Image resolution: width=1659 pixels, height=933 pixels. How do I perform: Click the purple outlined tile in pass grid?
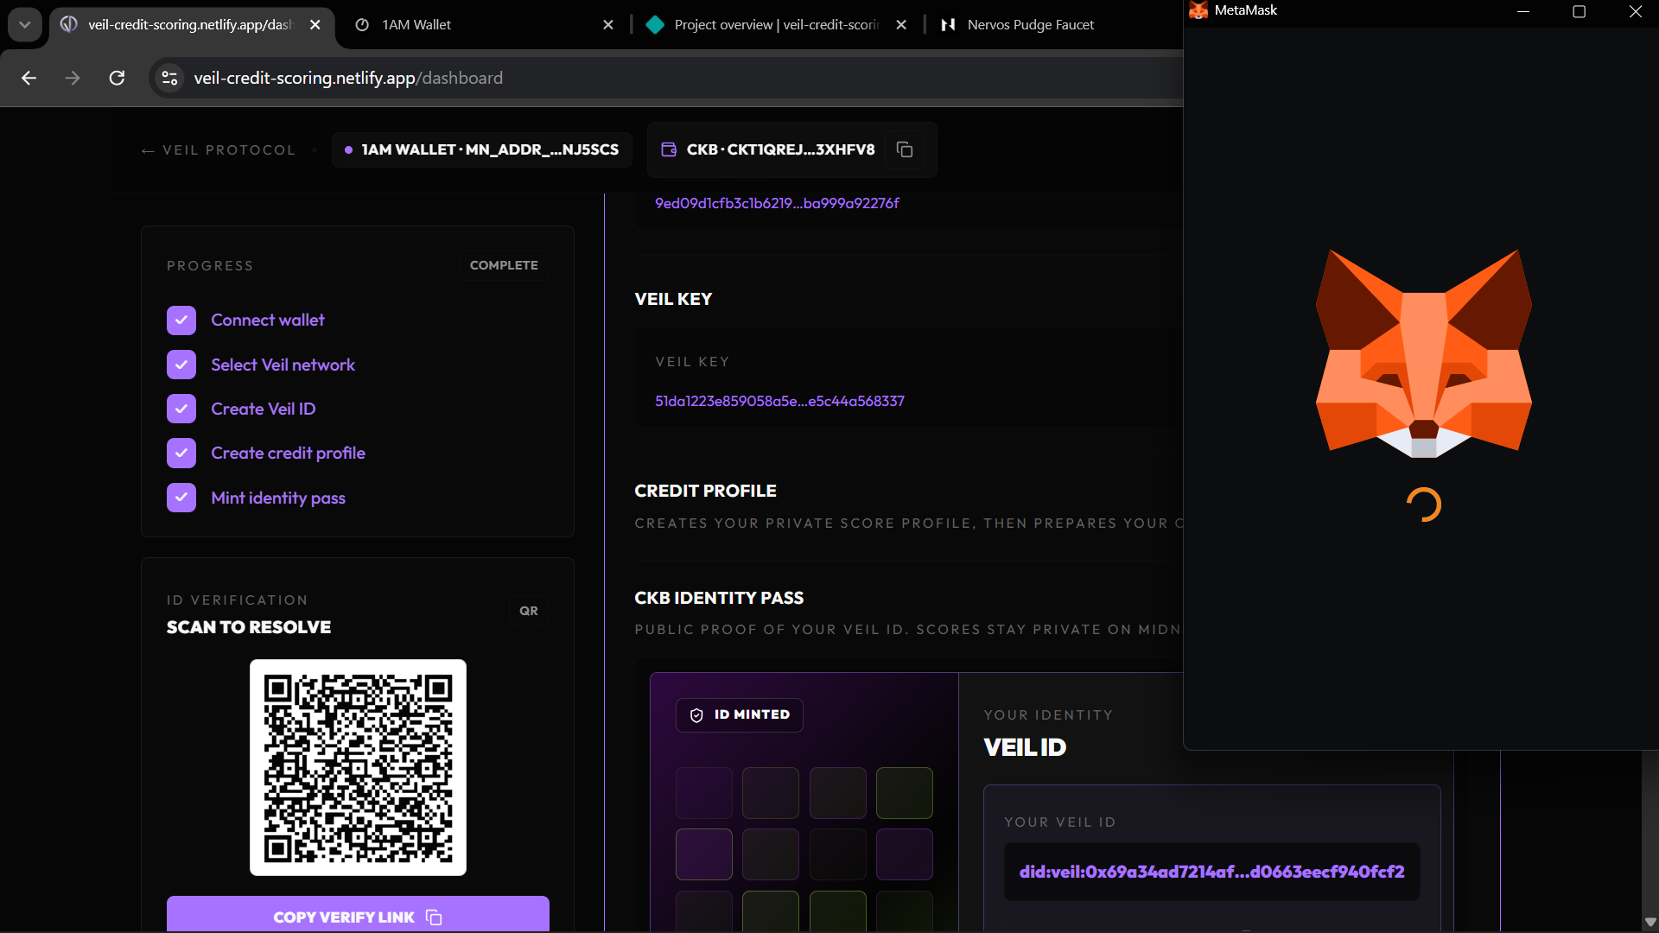click(704, 854)
